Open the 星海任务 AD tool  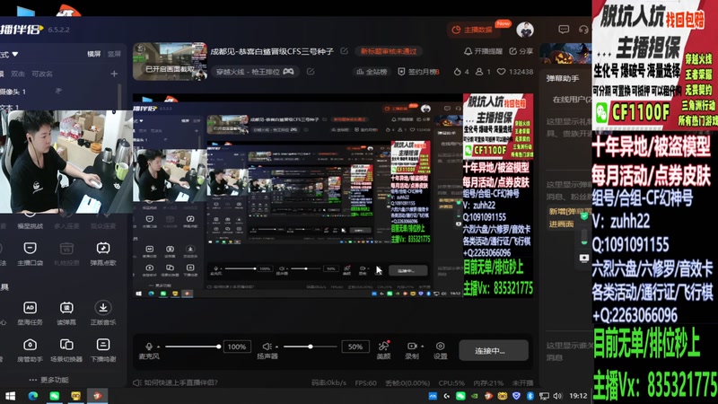point(30,312)
